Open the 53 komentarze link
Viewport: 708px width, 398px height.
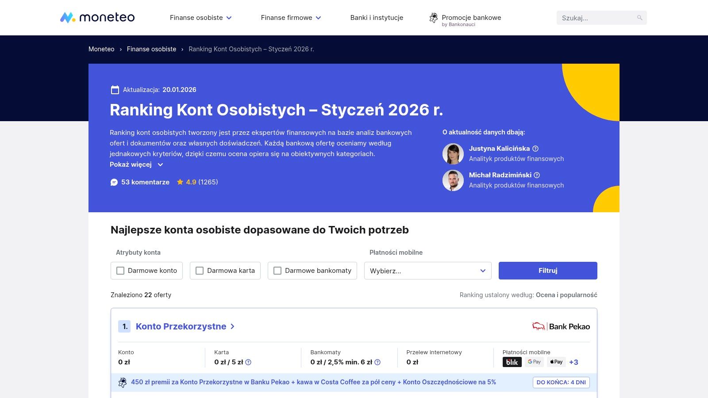pyautogui.click(x=145, y=182)
